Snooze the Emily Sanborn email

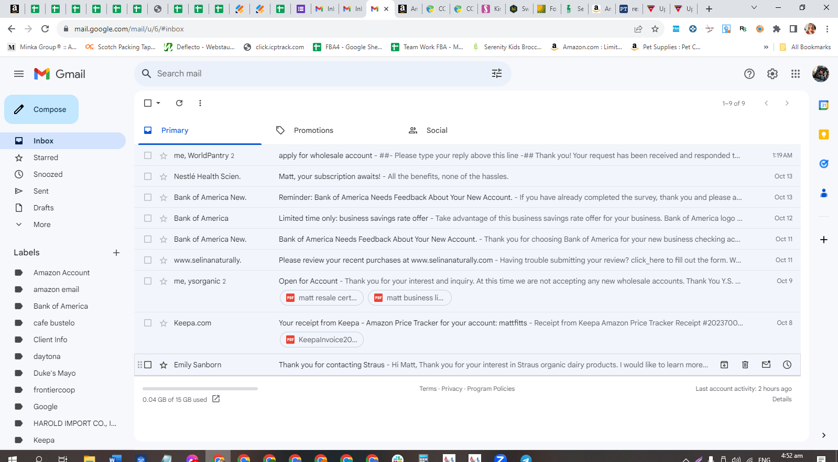tap(787, 365)
